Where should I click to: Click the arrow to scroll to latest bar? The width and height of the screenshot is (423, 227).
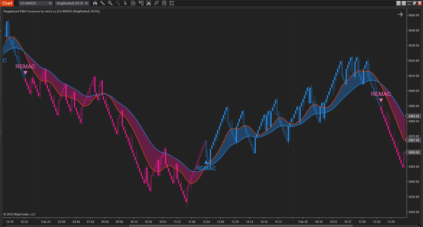(x=400, y=14)
